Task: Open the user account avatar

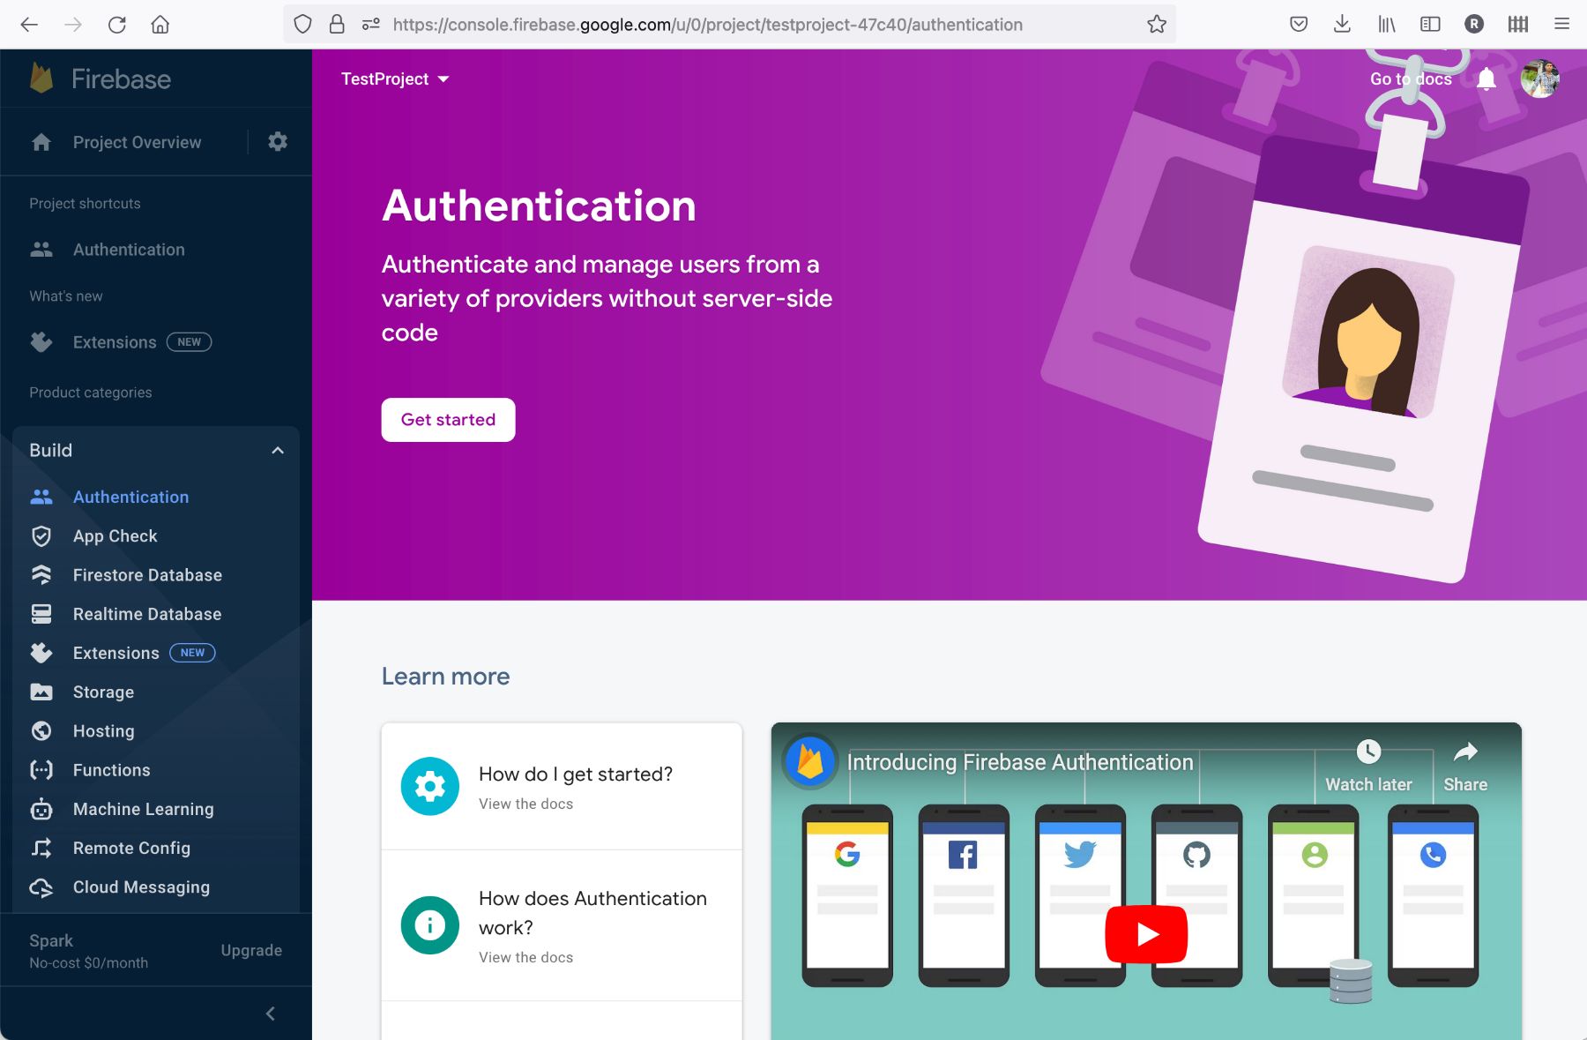Action: [x=1539, y=79]
